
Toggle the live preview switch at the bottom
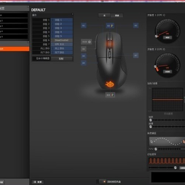tap(103, 181)
